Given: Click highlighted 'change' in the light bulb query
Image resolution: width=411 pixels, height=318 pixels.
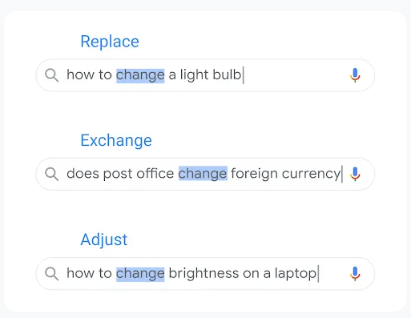Looking at the screenshot, I should click(140, 75).
